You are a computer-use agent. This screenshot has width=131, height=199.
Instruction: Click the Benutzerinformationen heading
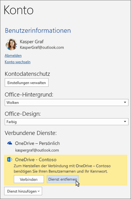pyautogui.click(x=38, y=31)
